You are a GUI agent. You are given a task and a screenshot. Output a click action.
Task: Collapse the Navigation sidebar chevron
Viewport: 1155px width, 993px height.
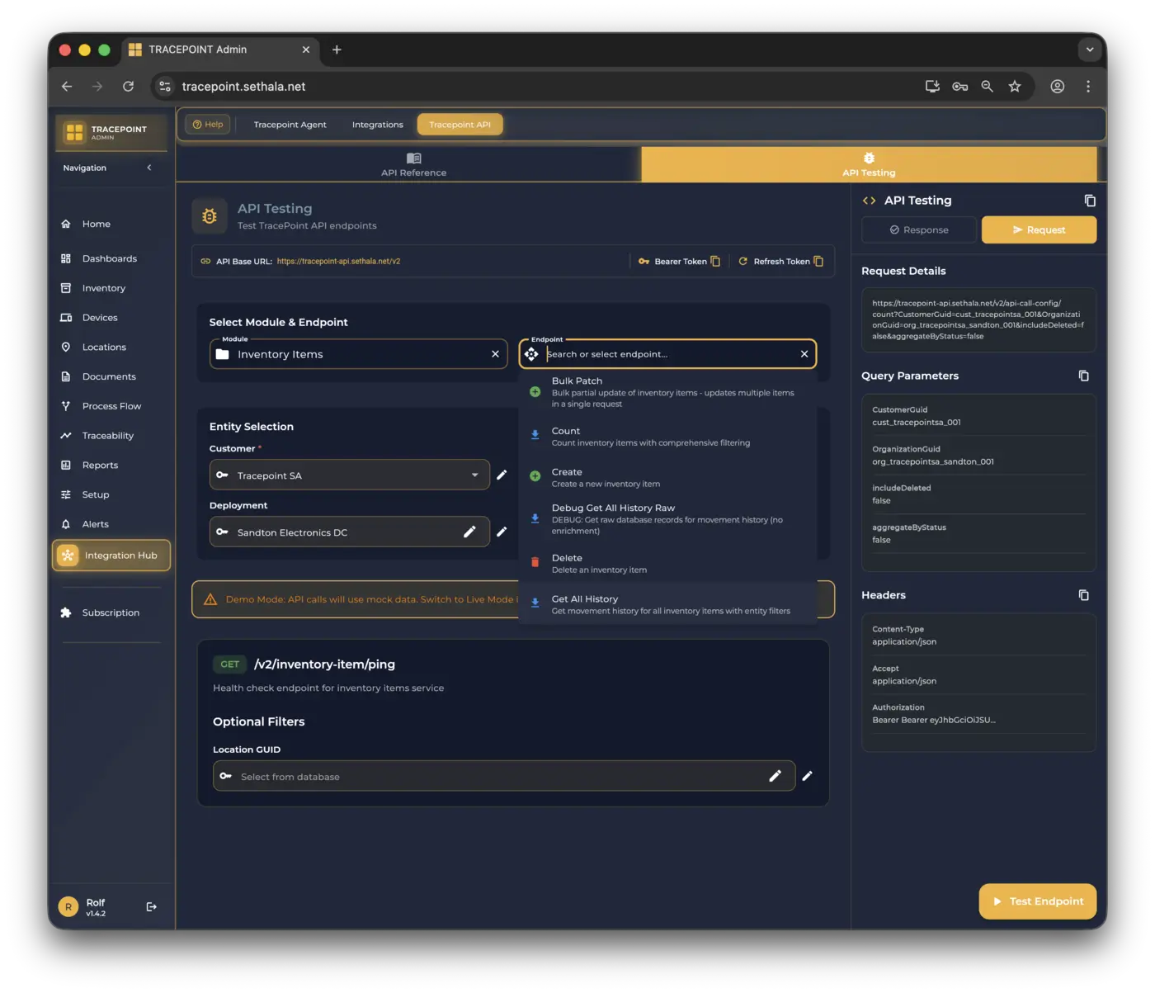[149, 168]
